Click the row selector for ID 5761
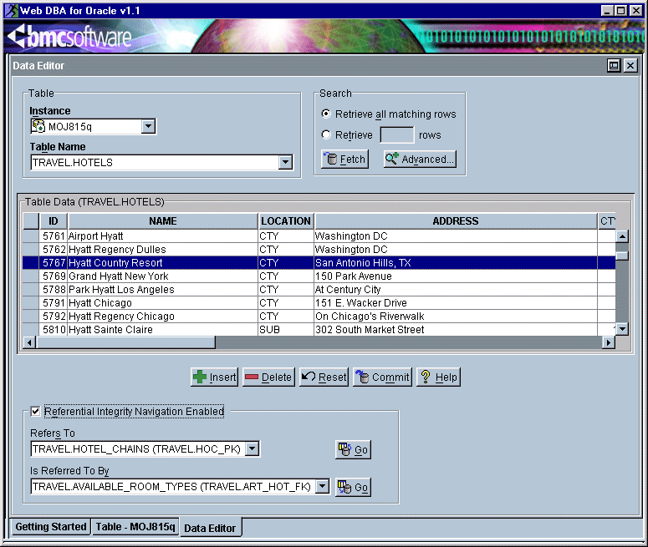The width and height of the screenshot is (648, 547). coord(31,236)
